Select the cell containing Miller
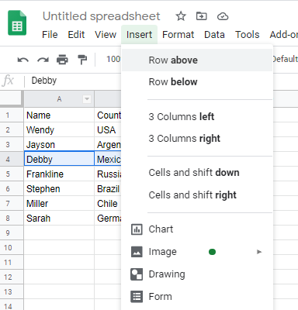Image resolution: width=298 pixels, height=310 pixels. (59, 203)
